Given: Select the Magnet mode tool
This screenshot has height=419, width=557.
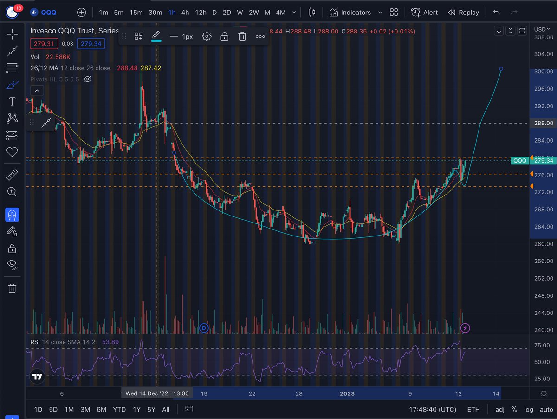Looking at the screenshot, I should click(12, 215).
